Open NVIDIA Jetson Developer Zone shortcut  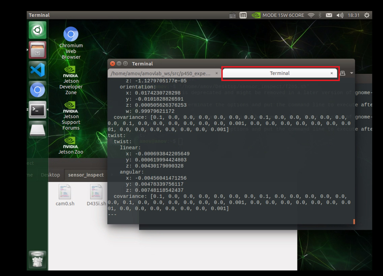click(x=71, y=80)
